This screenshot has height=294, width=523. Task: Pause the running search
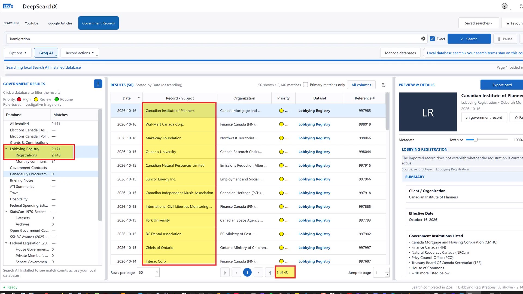[505, 39]
